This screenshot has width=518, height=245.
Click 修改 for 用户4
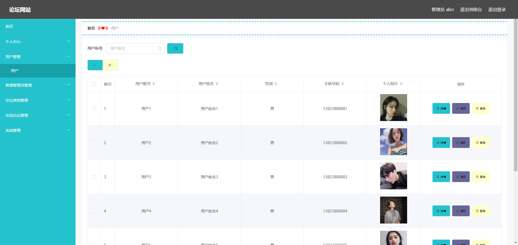461,211
